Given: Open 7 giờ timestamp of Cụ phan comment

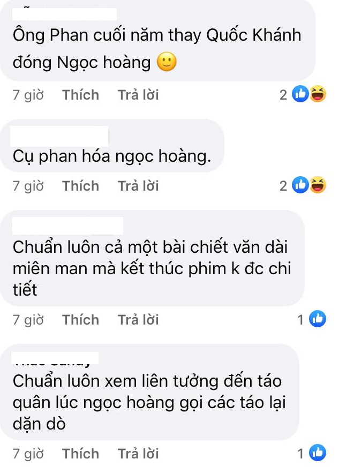Looking at the screenshot, I should point(28,186).
